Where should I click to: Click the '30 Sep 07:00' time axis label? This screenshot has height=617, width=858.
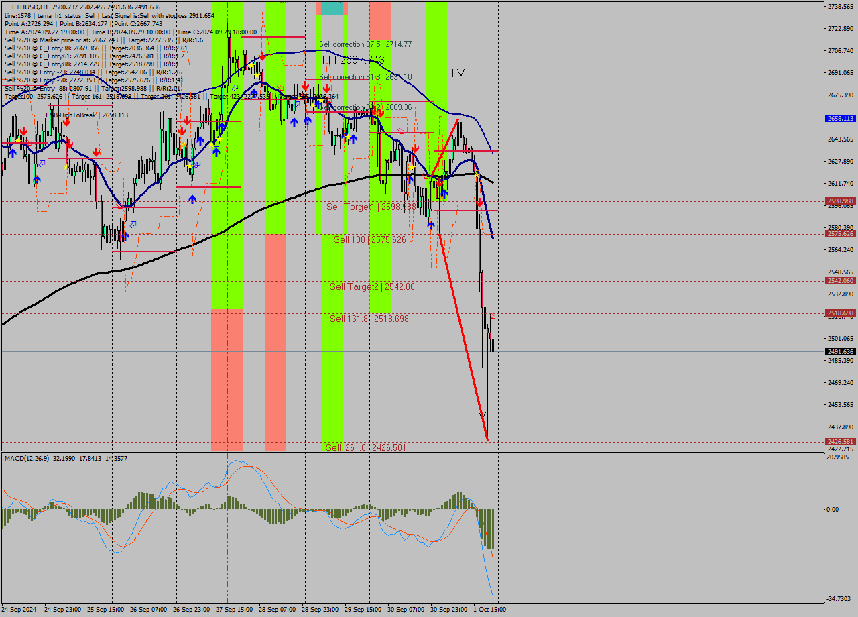[x=406, y=610]
